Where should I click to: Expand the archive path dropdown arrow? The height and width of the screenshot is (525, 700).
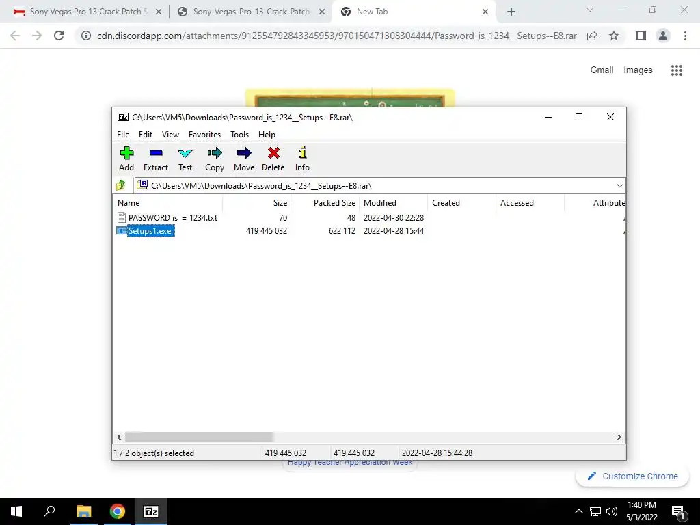tap(619, 186)
